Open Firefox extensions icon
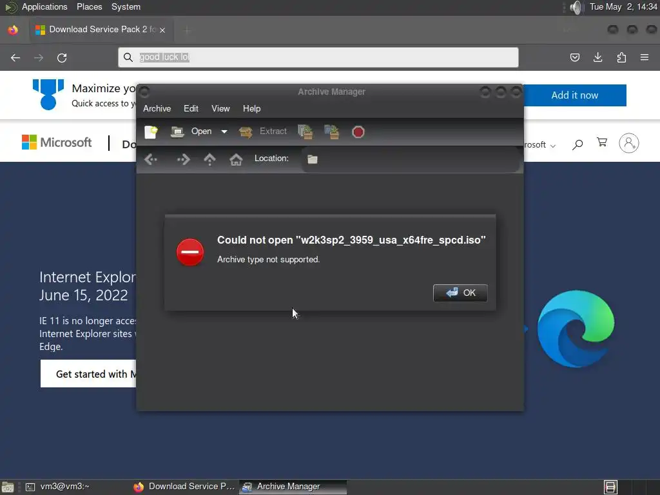The image size is (660, 495). point(621,57)
